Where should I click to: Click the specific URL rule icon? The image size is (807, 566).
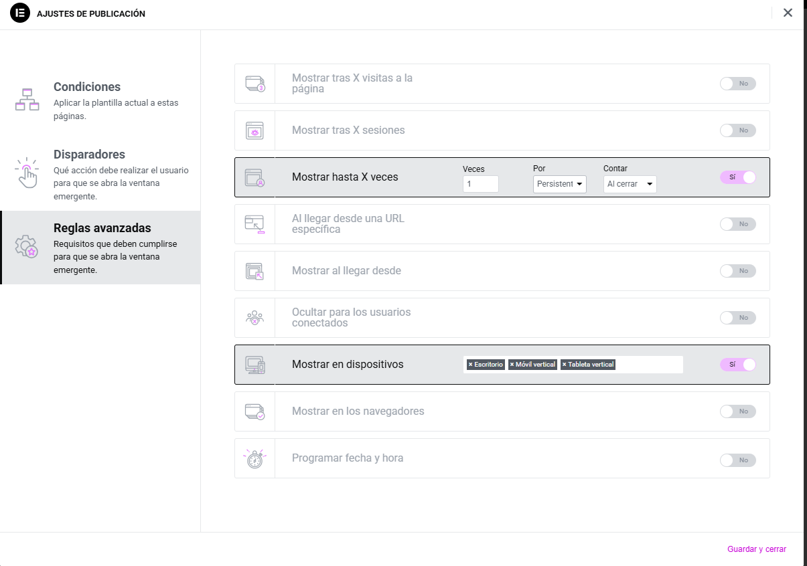[x=254, y=224]
